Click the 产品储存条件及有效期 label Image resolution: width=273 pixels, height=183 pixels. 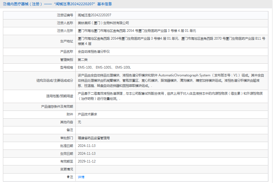coord(57,107)
